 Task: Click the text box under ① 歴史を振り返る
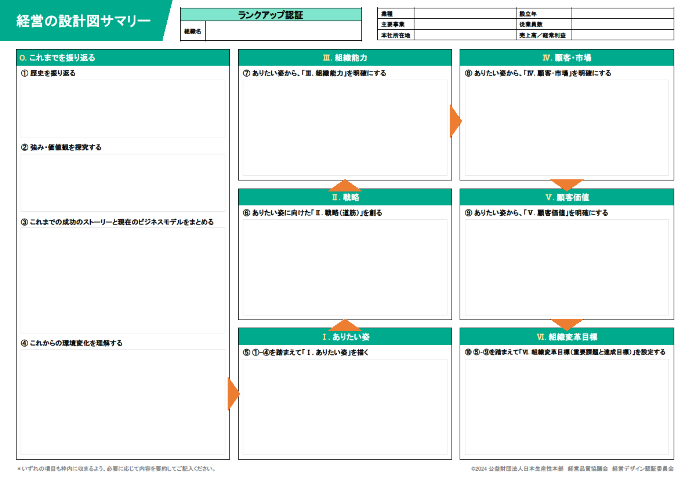coord(123,109)
